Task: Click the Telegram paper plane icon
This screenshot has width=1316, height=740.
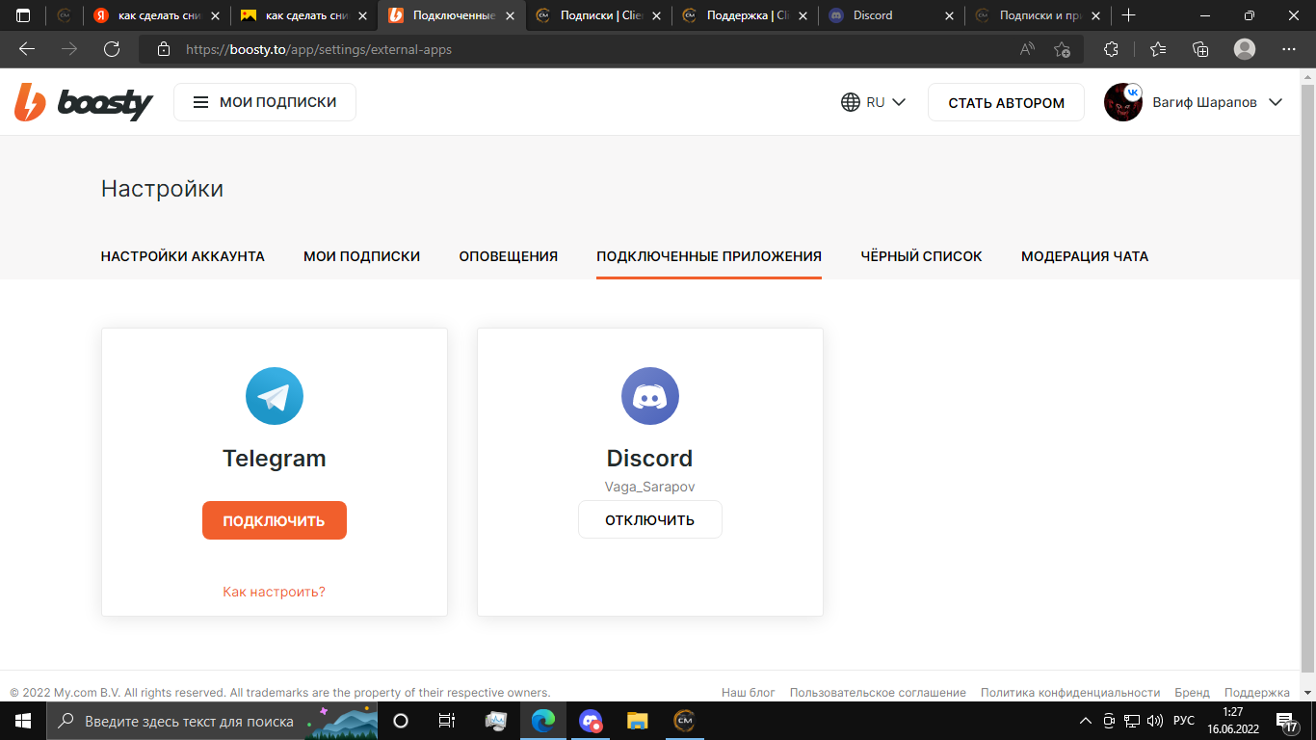Action: 274,396
